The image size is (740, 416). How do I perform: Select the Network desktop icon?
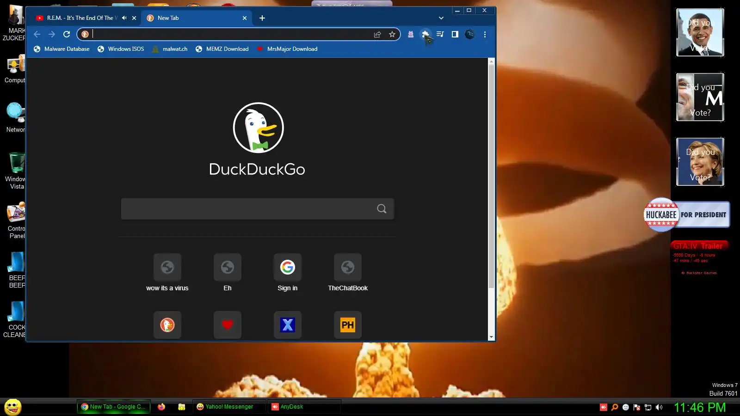[15, 118]
